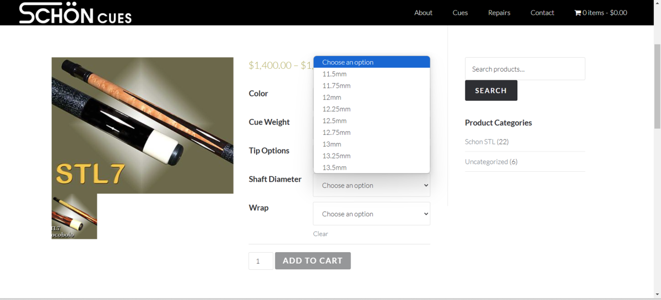Pick the 13mm shaft diameter option

pos(332,144)
